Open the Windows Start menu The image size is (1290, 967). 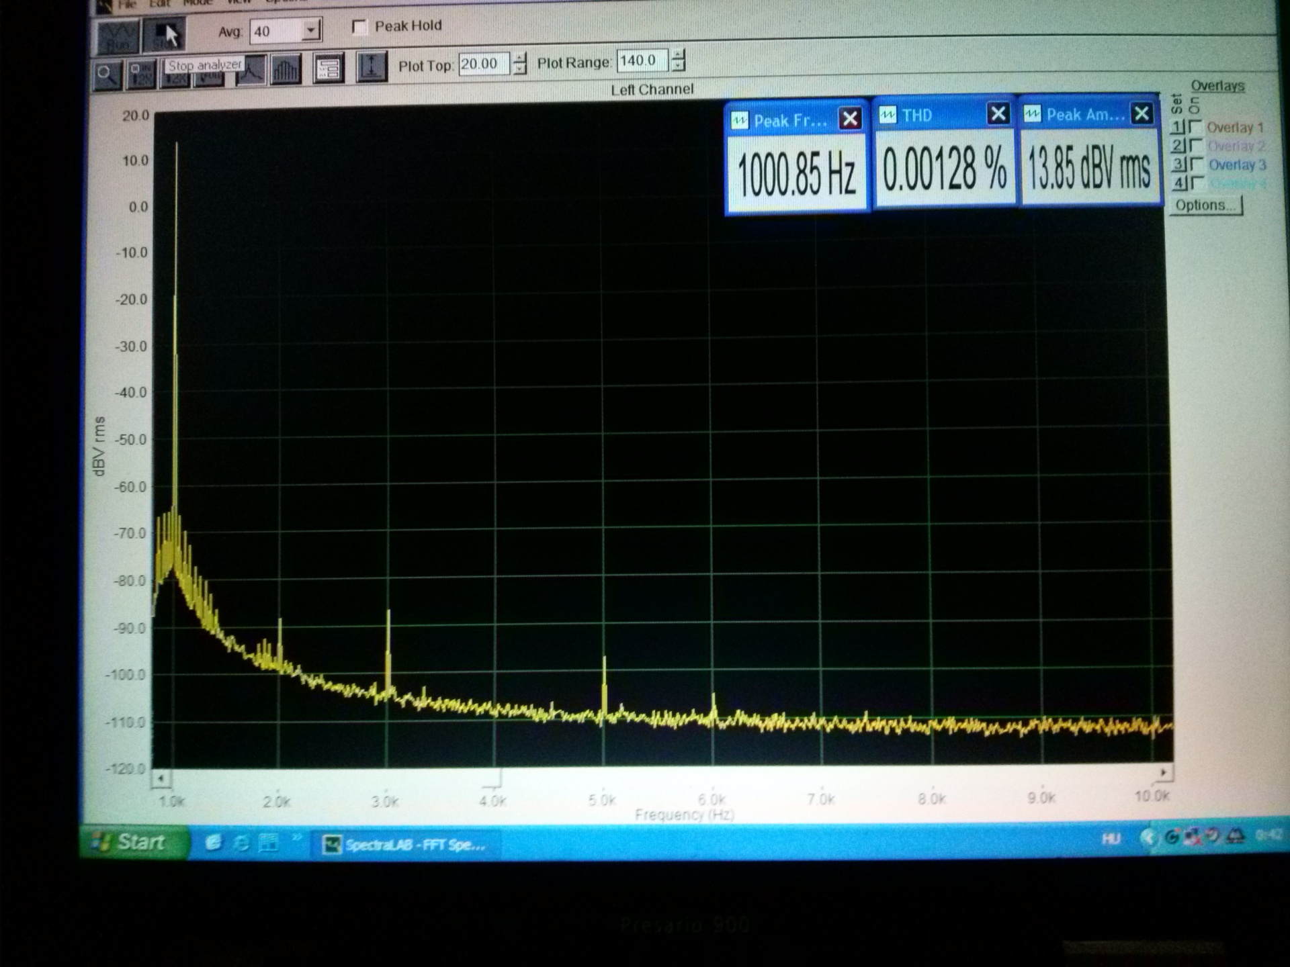[132, 843]
